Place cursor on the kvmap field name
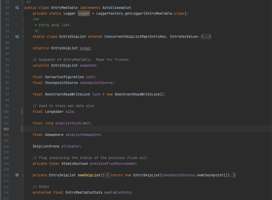Screen dimensions: 272x200 point(85,48)
